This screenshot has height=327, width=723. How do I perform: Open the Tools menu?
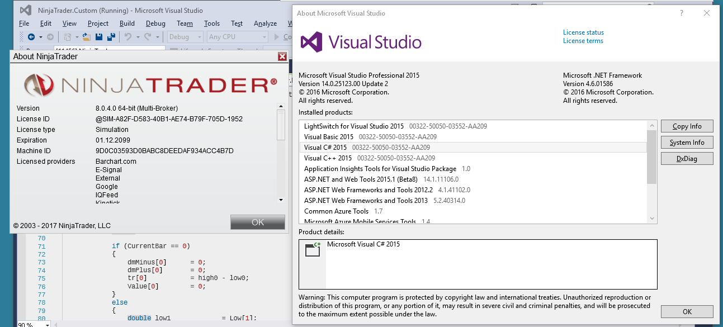[x=212, y=23]
